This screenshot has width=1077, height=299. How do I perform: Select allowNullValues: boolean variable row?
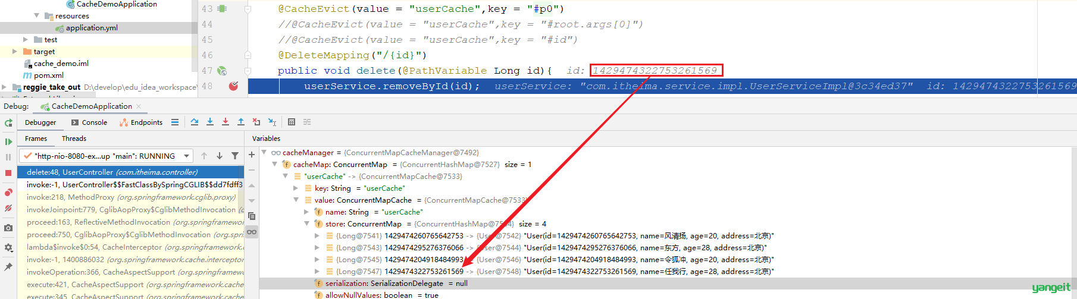[x=666, y=295]
